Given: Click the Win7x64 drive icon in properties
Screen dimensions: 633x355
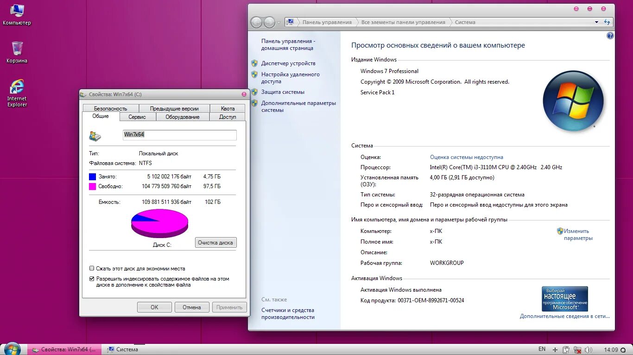Looking at the screenshot, I should click(95, 136).
